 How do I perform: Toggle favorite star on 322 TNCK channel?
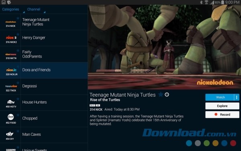[18, 83]
